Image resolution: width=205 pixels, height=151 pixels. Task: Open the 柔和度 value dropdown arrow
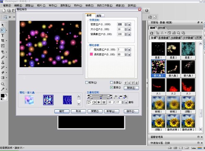[129, 54]
